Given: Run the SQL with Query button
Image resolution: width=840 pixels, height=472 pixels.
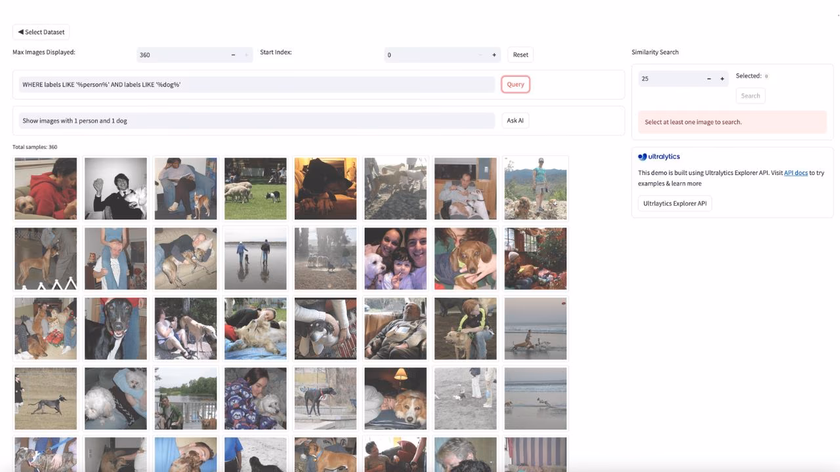Looking at the screenshot, I should (515, 85).
